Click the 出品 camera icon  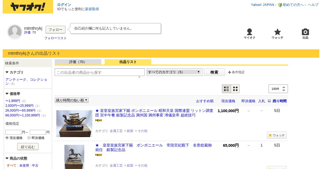coord(305,32)
